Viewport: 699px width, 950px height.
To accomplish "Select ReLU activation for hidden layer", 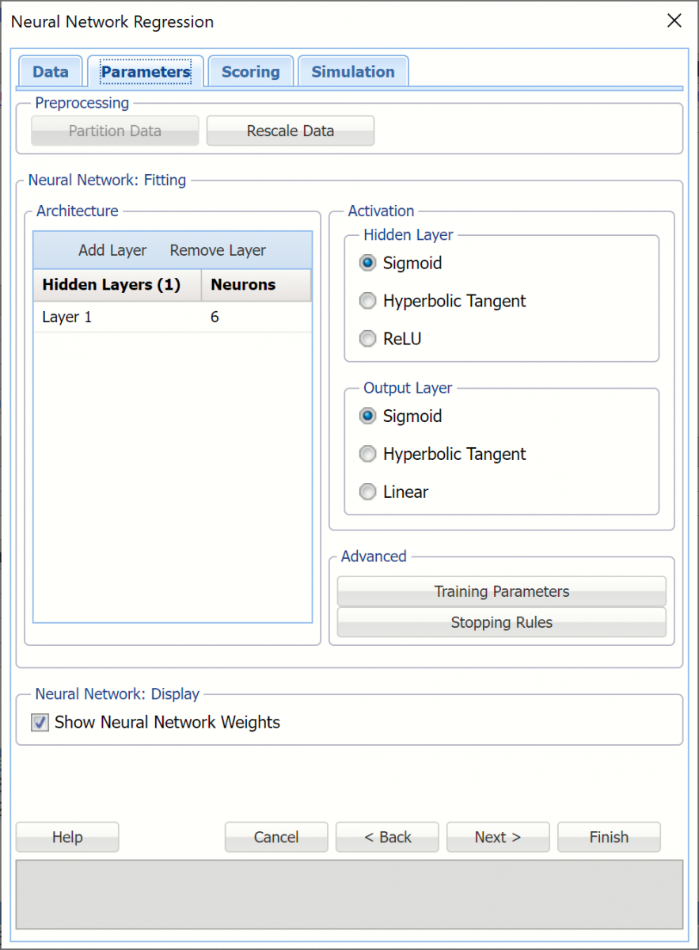I will (x=367, y=338).
